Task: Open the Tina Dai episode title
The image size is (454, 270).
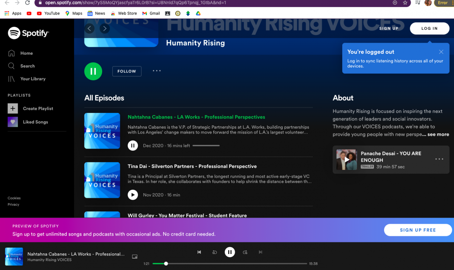Action: (x=192, y=166)
